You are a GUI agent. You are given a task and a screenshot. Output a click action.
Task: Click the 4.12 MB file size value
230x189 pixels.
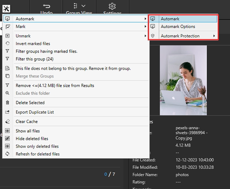tap(183, 145)
